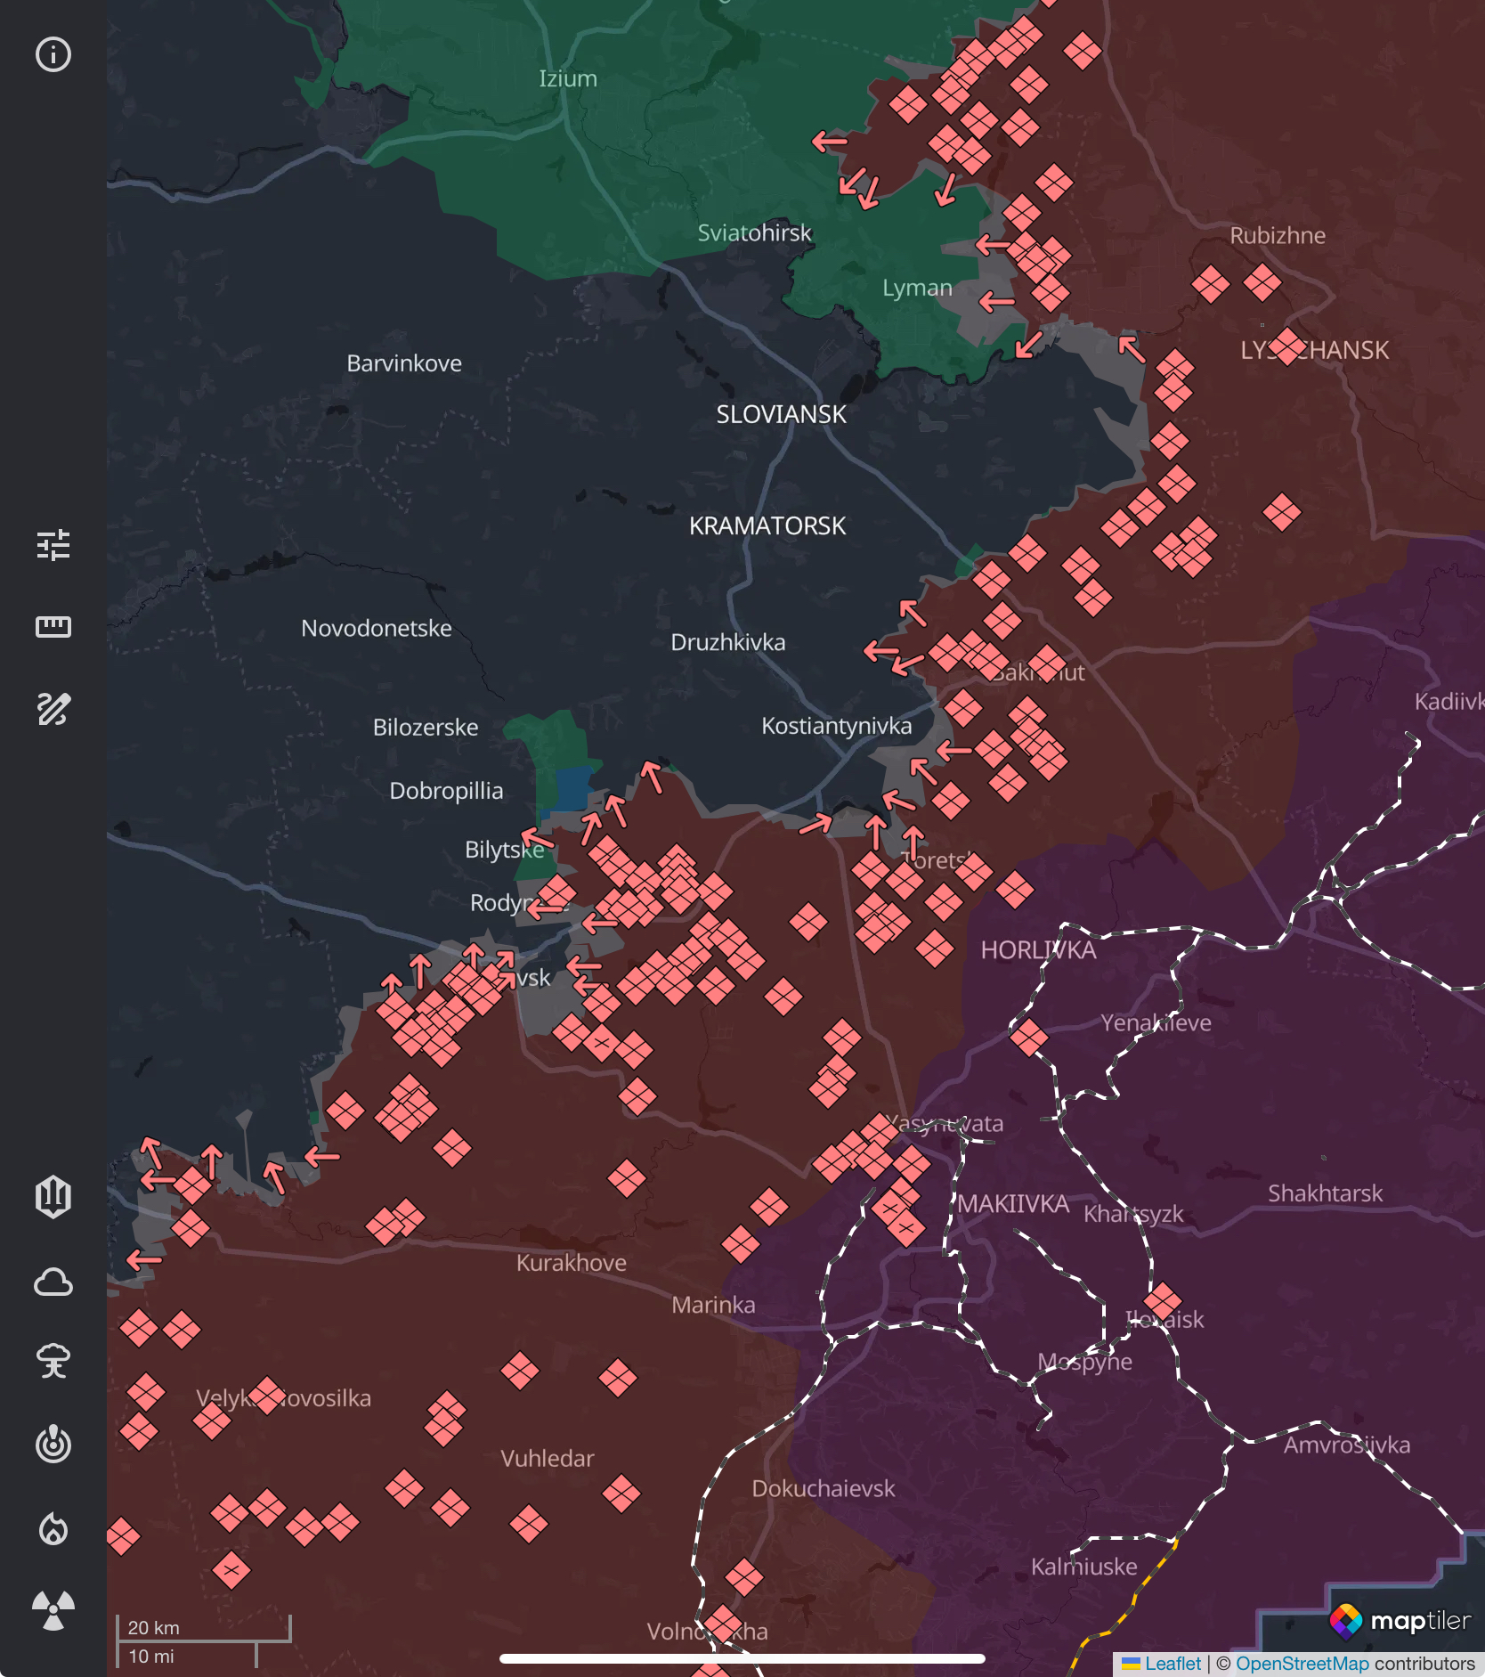Open the radiation hazard layer icon

click(53, 1610)
